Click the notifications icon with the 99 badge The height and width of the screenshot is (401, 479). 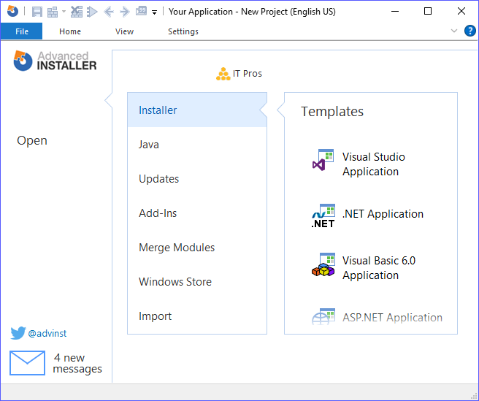[141, 11]
